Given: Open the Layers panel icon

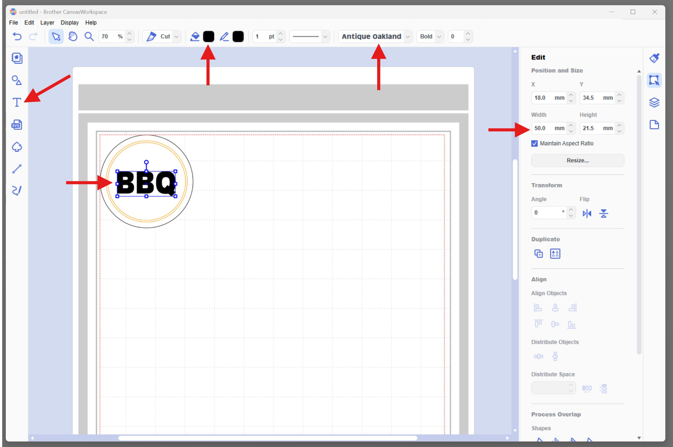Looking at the screenshot, I should click(654, 102).
